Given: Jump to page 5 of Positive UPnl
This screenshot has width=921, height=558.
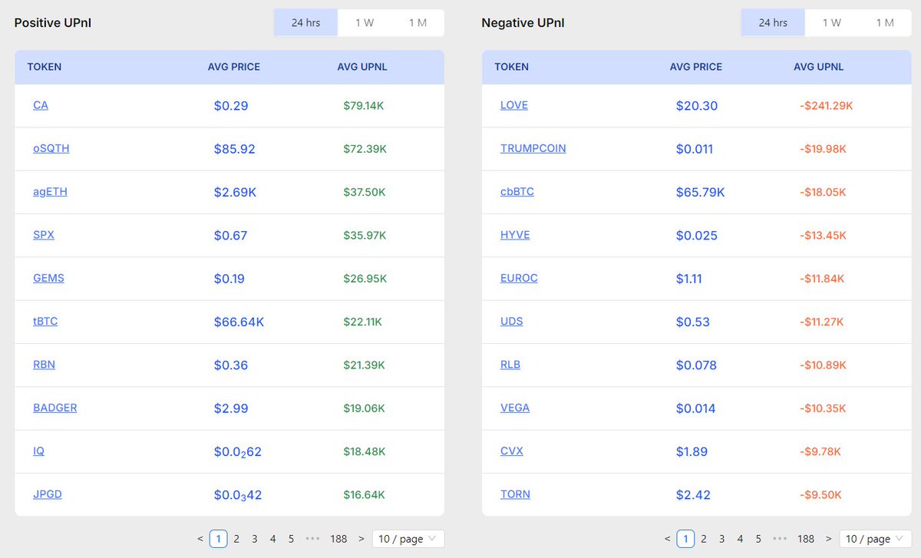Looking at the screenshot, I should click(292, 539).
